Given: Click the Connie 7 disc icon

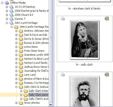Looking at the screenshot, I should (11, 19).
